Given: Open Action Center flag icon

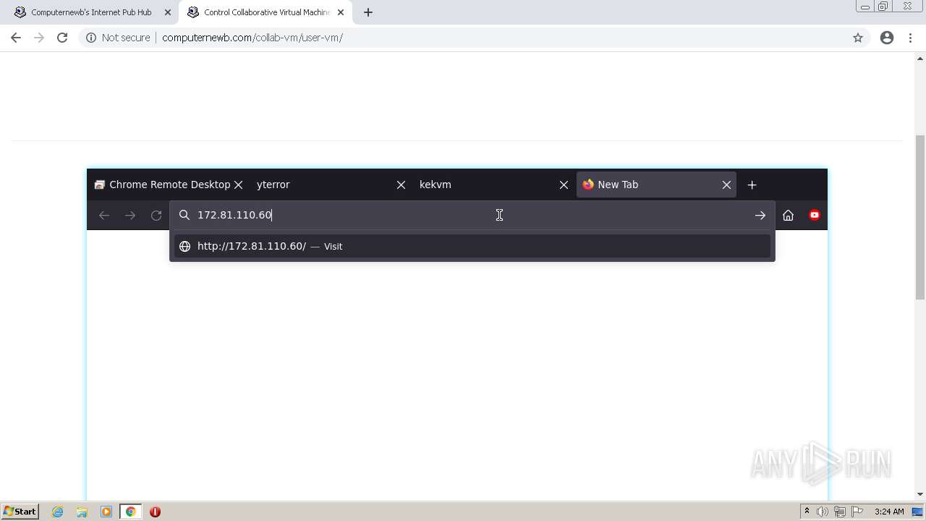Looking at the screenshot, I should [857, 512].
